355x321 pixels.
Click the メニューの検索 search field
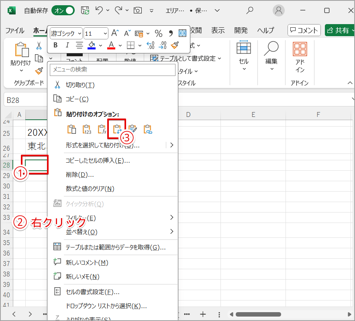[x=112, y=70]
